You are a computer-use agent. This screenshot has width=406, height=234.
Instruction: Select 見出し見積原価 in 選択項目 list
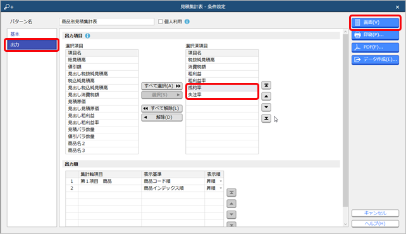click(102, 109)
